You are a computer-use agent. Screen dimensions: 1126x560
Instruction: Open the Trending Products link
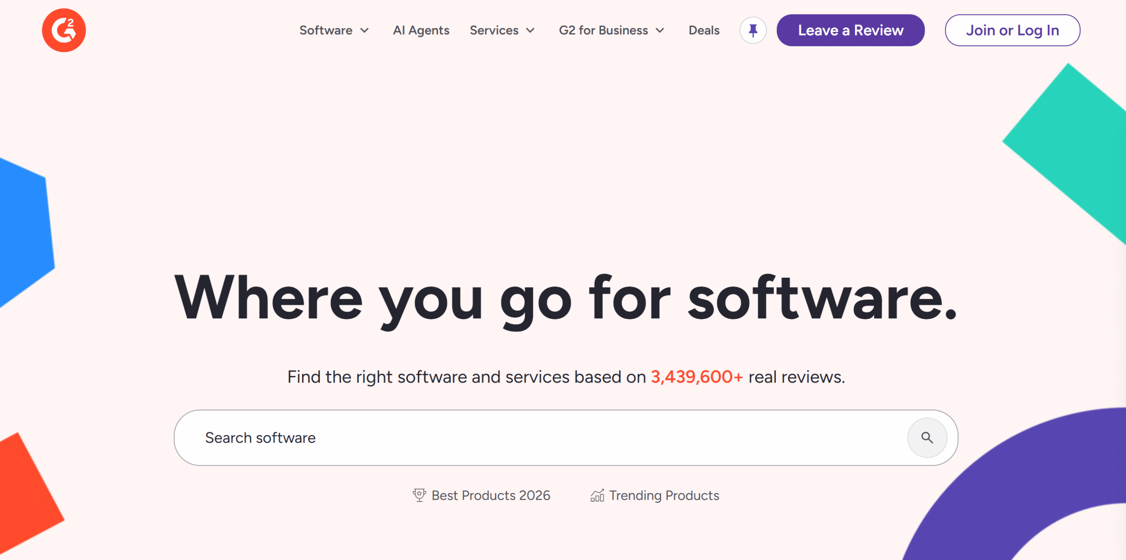(x=654, y=495)
